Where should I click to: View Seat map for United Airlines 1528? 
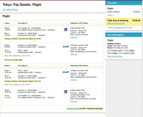pyautogui.click(x=74, y=37)
